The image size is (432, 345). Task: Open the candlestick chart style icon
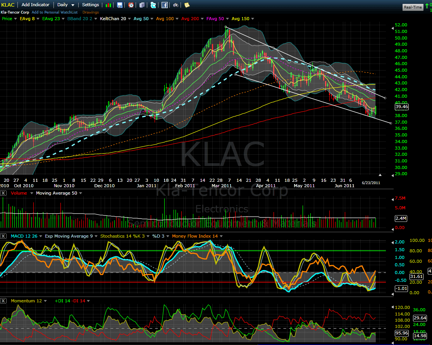coord(108,5)
